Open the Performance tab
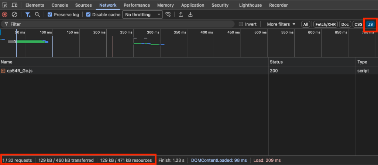The width and height of the screenshot is (378, 165). point(137,5)
